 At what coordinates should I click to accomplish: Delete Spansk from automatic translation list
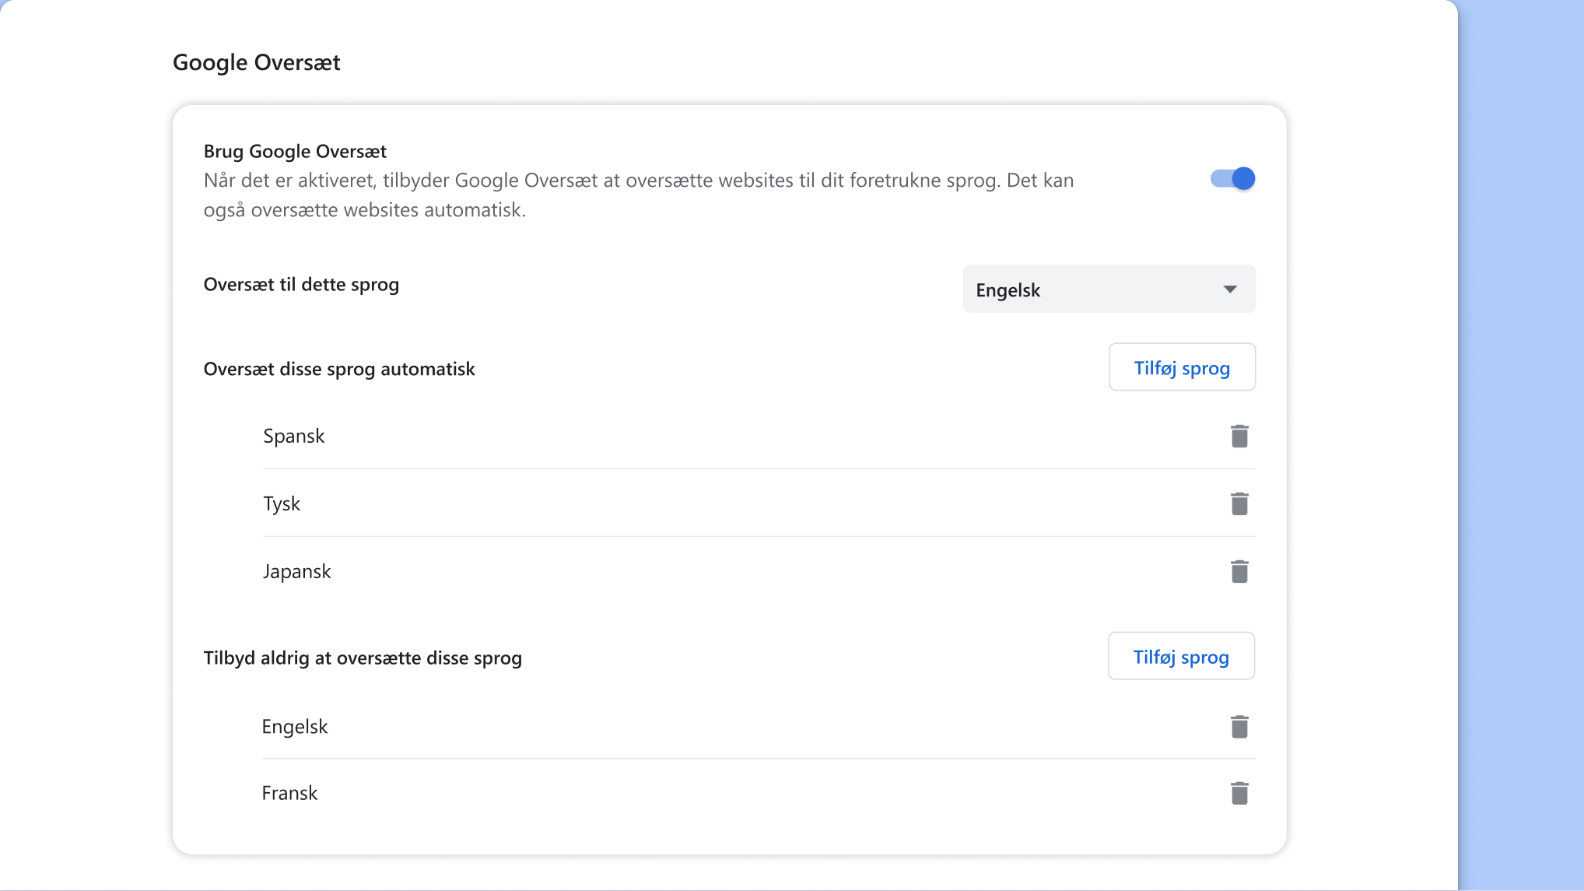pyautogui.click(x=1239, y=436)
